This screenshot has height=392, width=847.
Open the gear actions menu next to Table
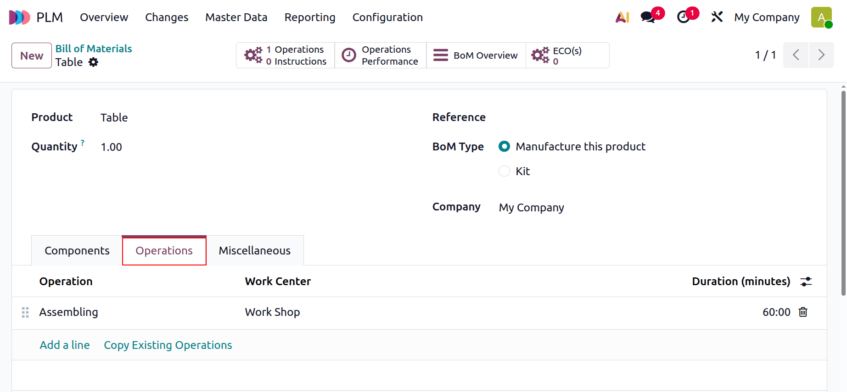pyautogui.click(x=93, y=62)
